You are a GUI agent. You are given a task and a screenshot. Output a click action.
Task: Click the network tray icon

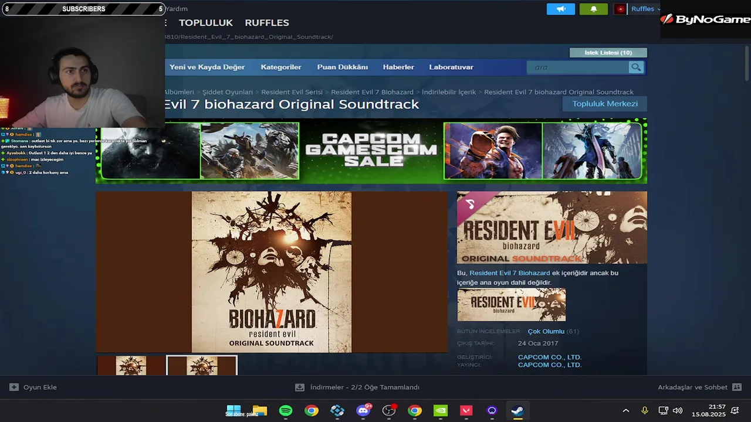click(663, 410)
